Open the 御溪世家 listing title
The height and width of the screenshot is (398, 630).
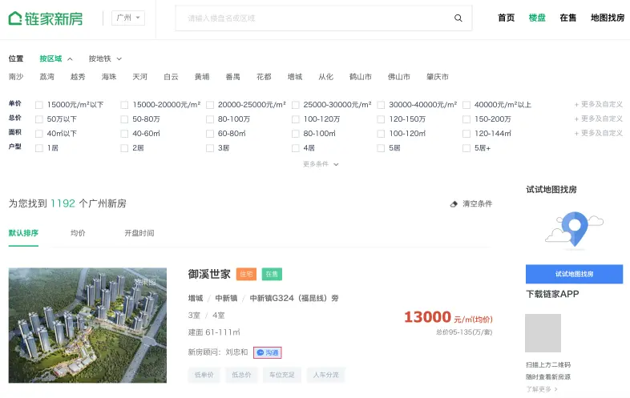pos(209,274)
